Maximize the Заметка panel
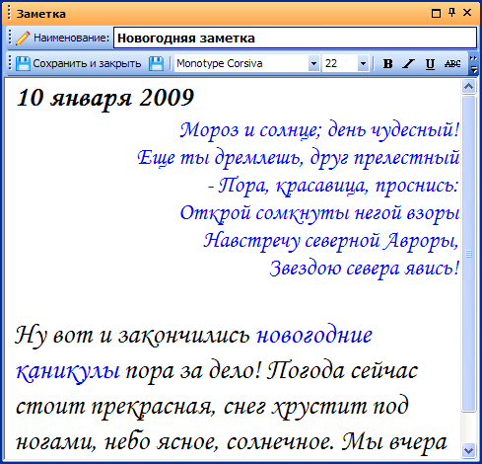Screen dimensions: 482x464 436,13
